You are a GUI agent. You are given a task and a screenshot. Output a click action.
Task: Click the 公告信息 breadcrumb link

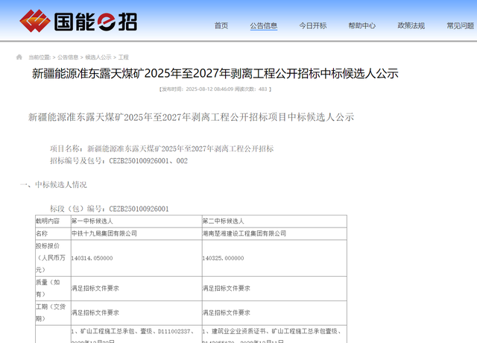pos(68,57)
